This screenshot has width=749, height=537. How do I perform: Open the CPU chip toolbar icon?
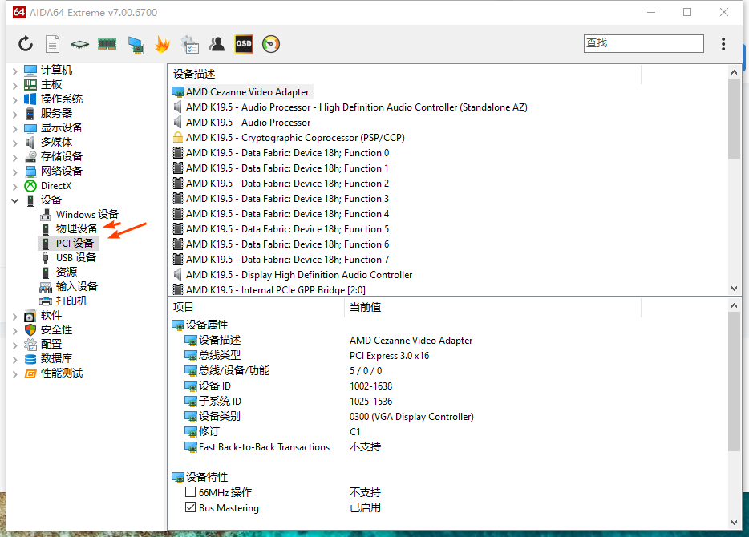point(79,44)
